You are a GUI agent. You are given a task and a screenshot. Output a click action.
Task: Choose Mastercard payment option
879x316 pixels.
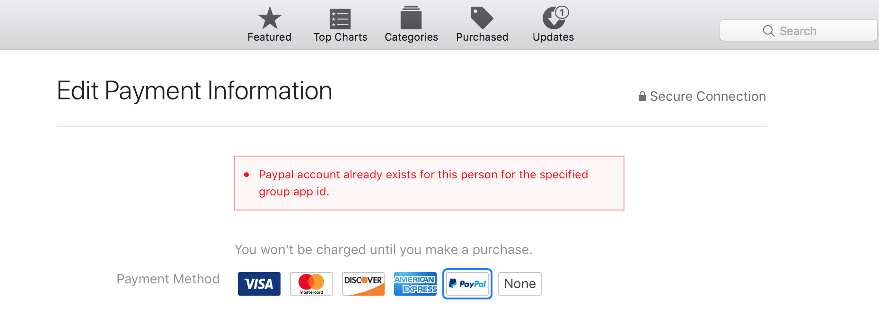coord(311,284)
